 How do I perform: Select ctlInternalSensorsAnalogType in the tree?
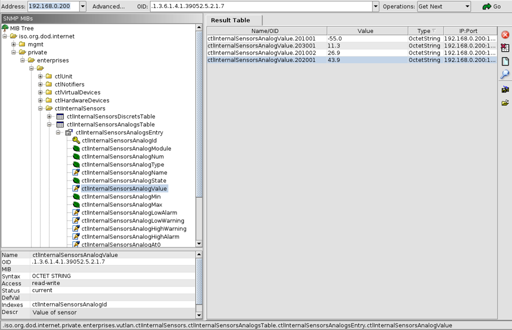pyautogui.click(x=123, y=164)
